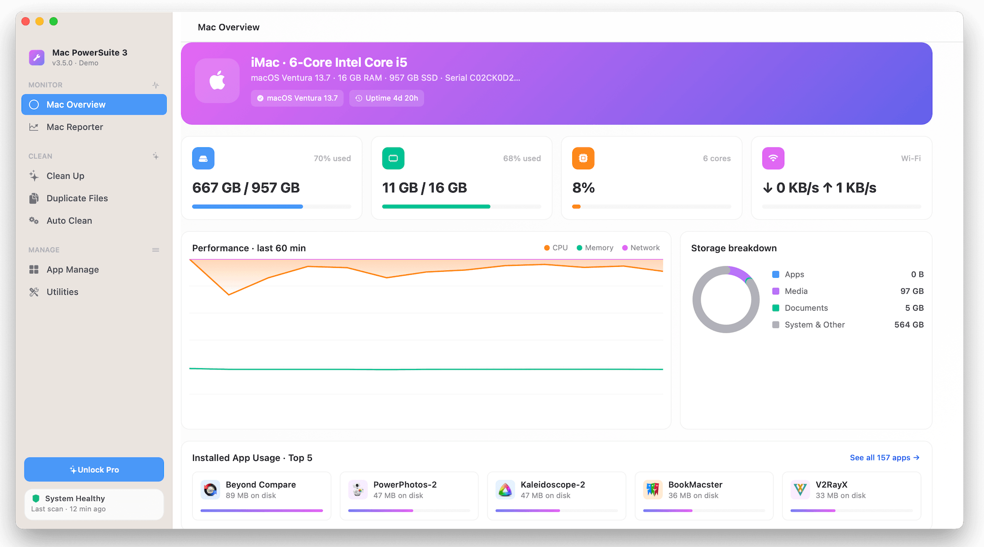This screenshot has width=984, height=547.
Task: Click the 8% CPU usage value
Action: tap(584, 188)
